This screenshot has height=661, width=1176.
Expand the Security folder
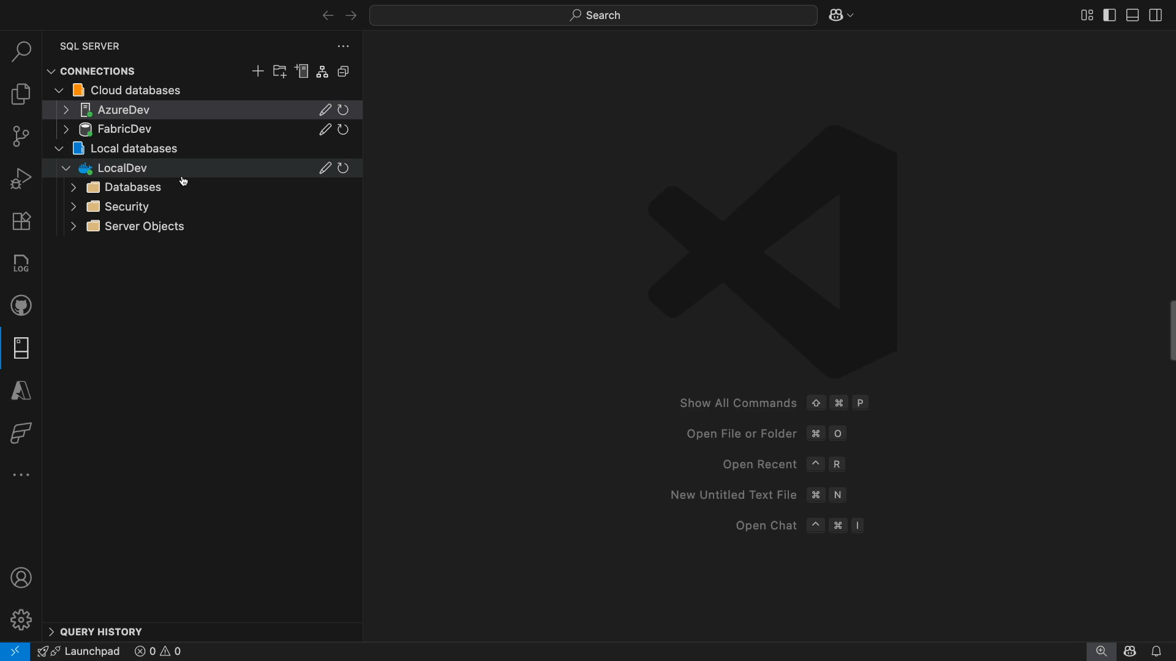pos(73,207)
